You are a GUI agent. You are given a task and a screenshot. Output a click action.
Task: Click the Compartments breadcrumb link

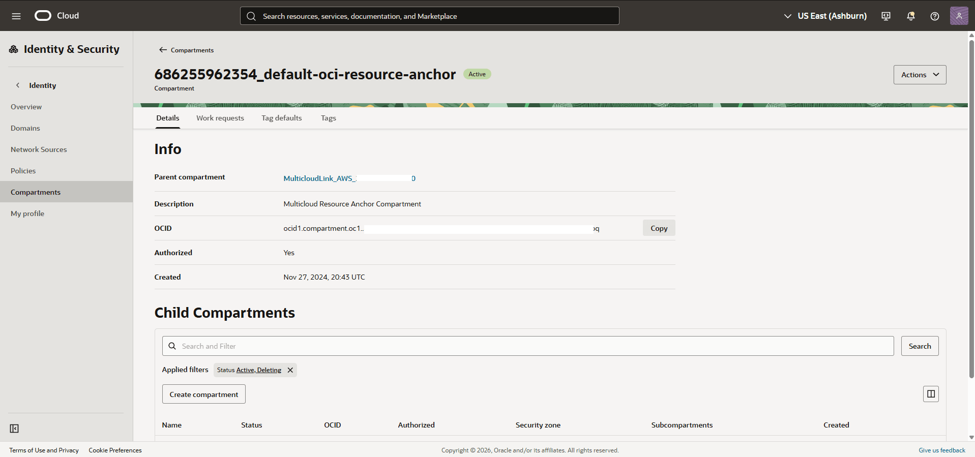point(192,50)
